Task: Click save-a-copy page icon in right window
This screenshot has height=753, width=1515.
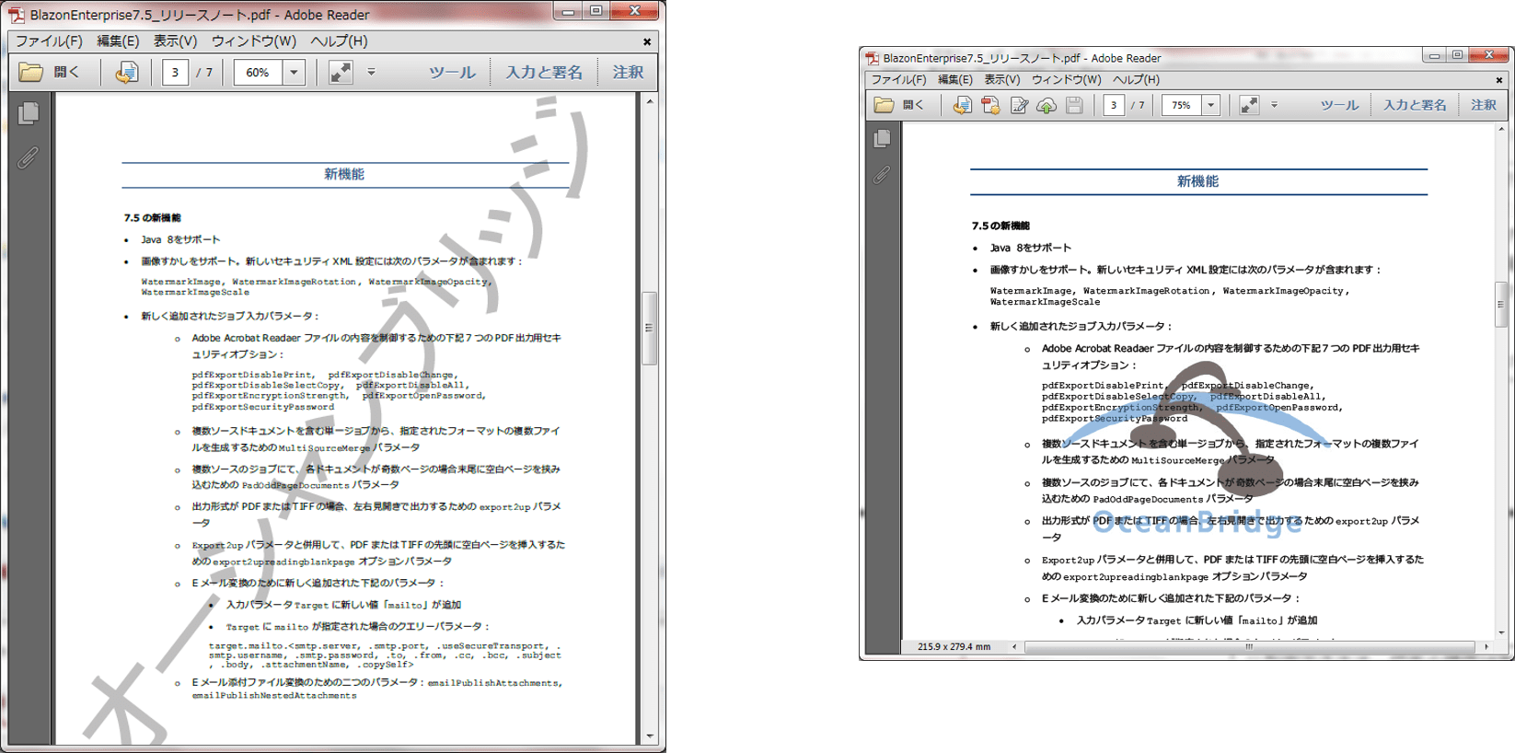Action: point(962,106)
